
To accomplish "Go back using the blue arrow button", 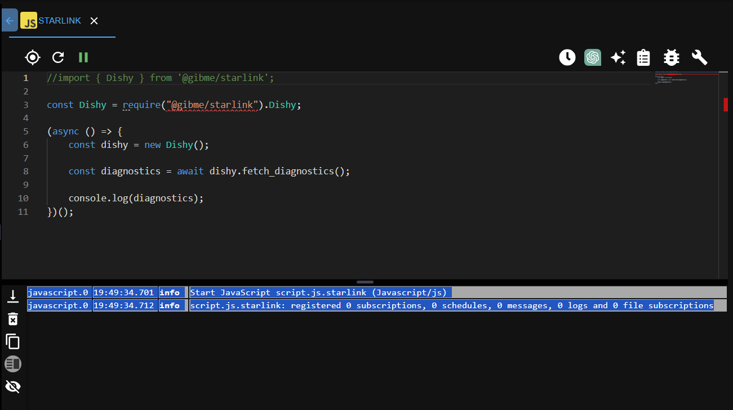I will click(x=10, y=20).
